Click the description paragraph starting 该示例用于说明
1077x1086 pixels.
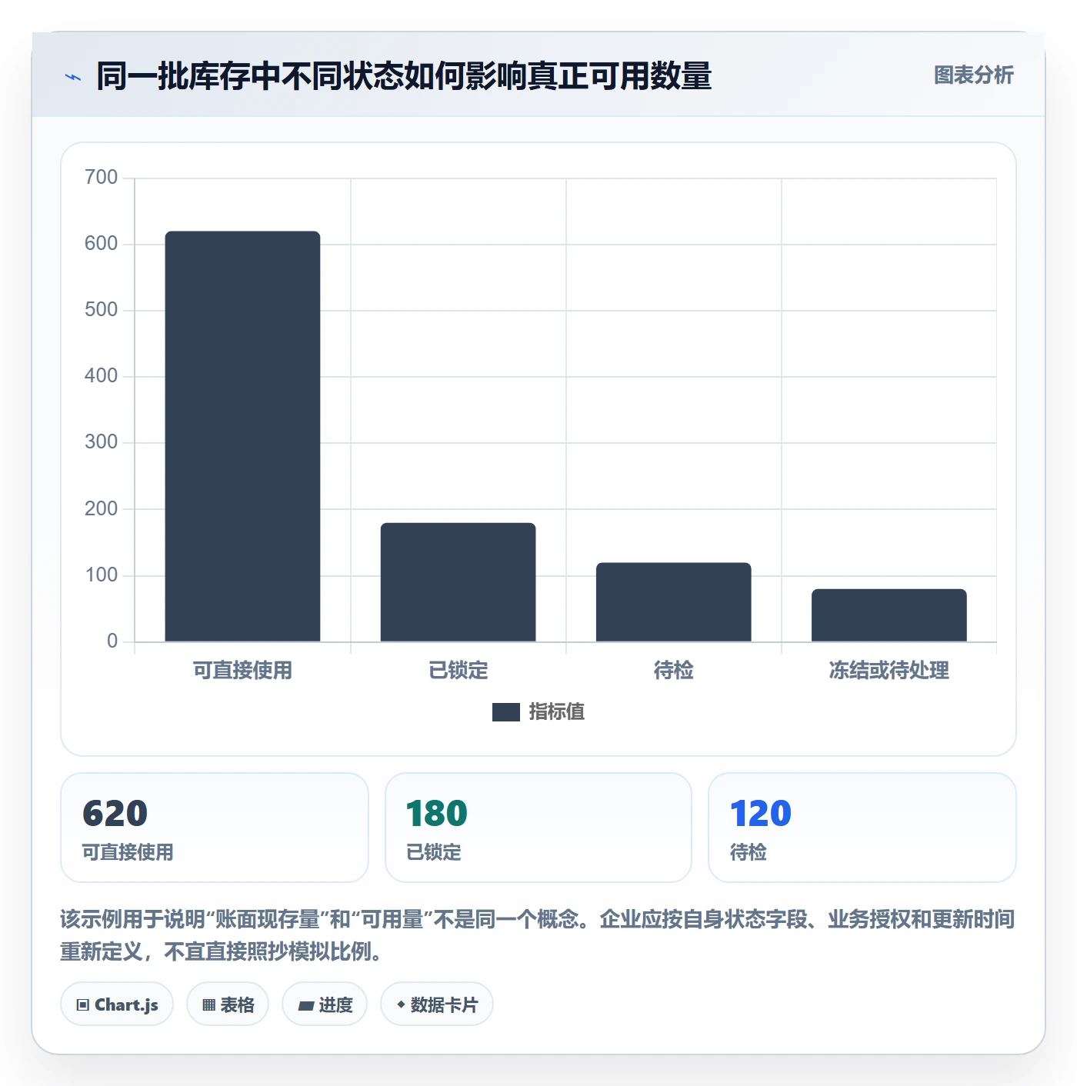pyautogui.click(x=538, y=935)
